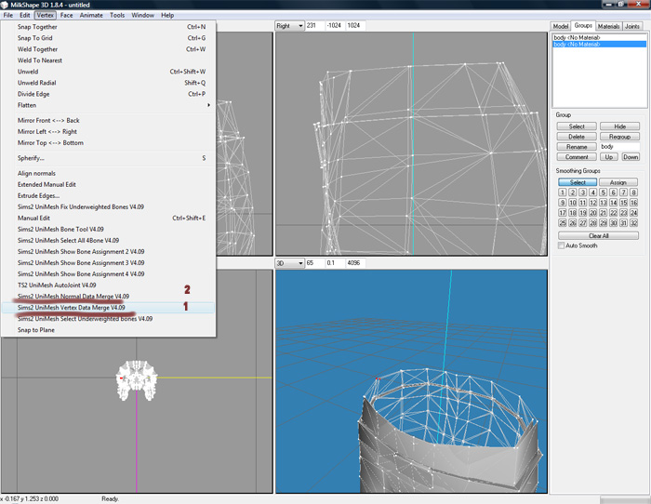Choose Align normals entry
The image size is (651, 504).
(108, 173)
